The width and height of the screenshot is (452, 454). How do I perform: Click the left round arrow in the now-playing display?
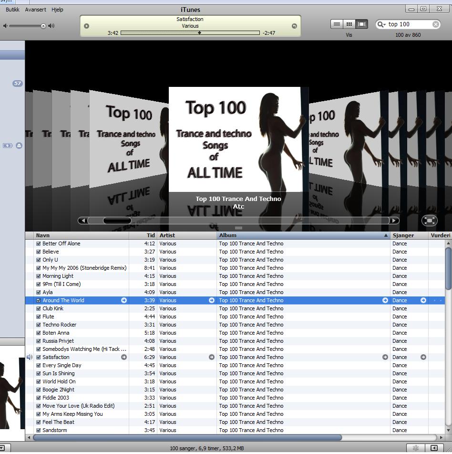click(x=86, y=26)
